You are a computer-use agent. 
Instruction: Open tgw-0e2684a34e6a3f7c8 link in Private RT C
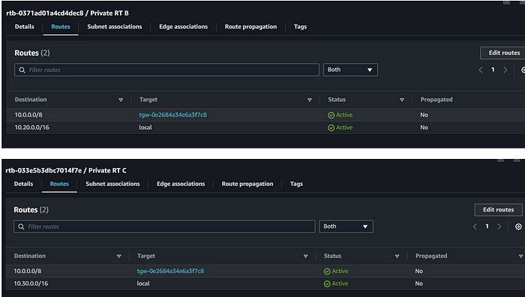click(170, 271)
